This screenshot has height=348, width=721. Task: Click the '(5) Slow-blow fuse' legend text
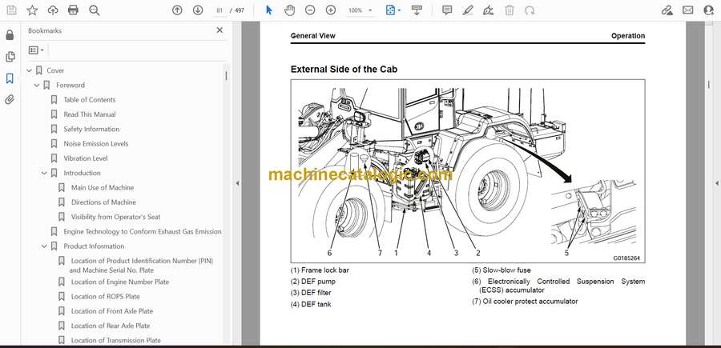click(x=501, y=270)
